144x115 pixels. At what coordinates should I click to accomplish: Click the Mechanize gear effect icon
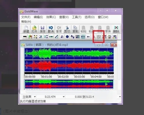tap(67, 37)
